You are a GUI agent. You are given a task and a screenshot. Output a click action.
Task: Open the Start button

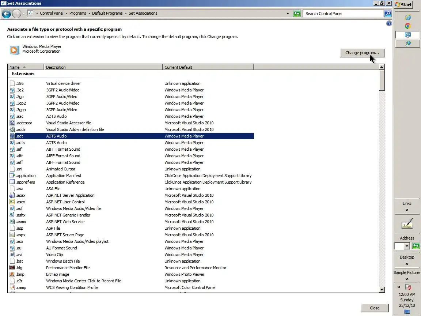click(403, 4)
